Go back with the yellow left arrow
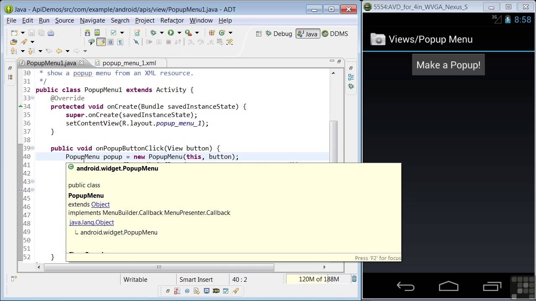The height and width of the screenshot is (301, 536). coord(59,51)
